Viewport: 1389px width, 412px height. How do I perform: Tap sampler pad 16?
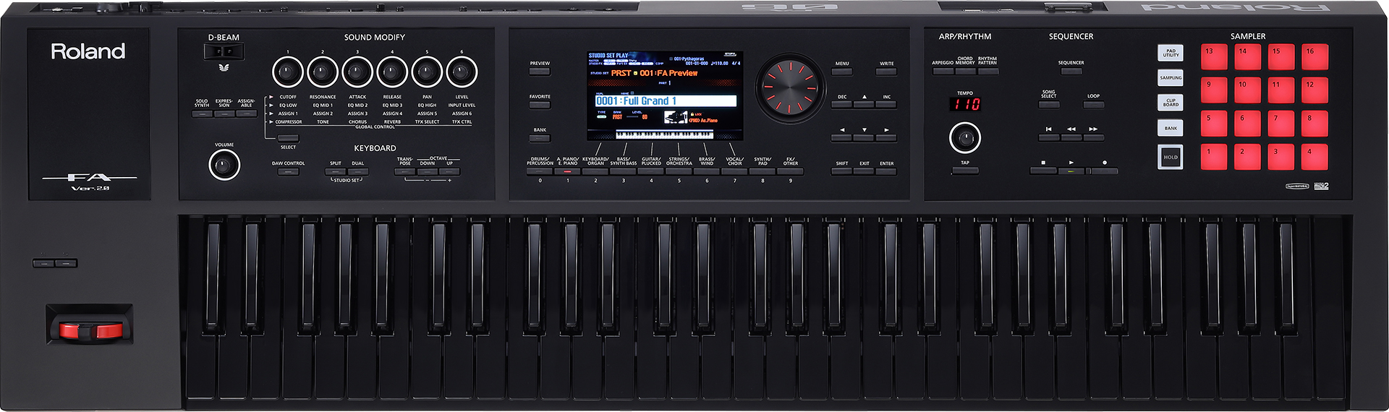click(x=1315, y=57)
